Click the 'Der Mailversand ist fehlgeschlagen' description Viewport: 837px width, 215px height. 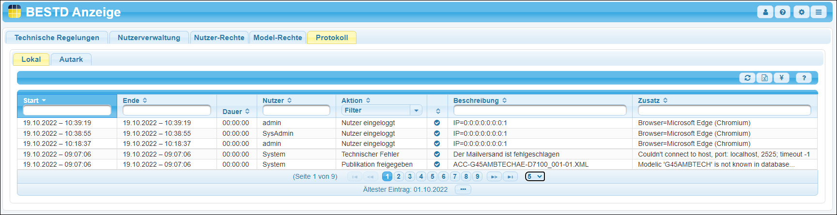point(506,154)
